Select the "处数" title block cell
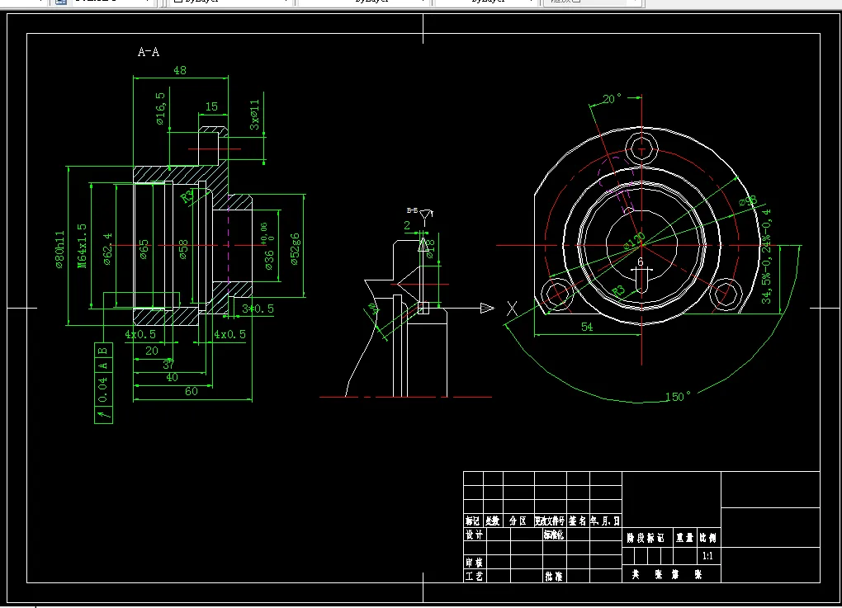 [493, 521]
